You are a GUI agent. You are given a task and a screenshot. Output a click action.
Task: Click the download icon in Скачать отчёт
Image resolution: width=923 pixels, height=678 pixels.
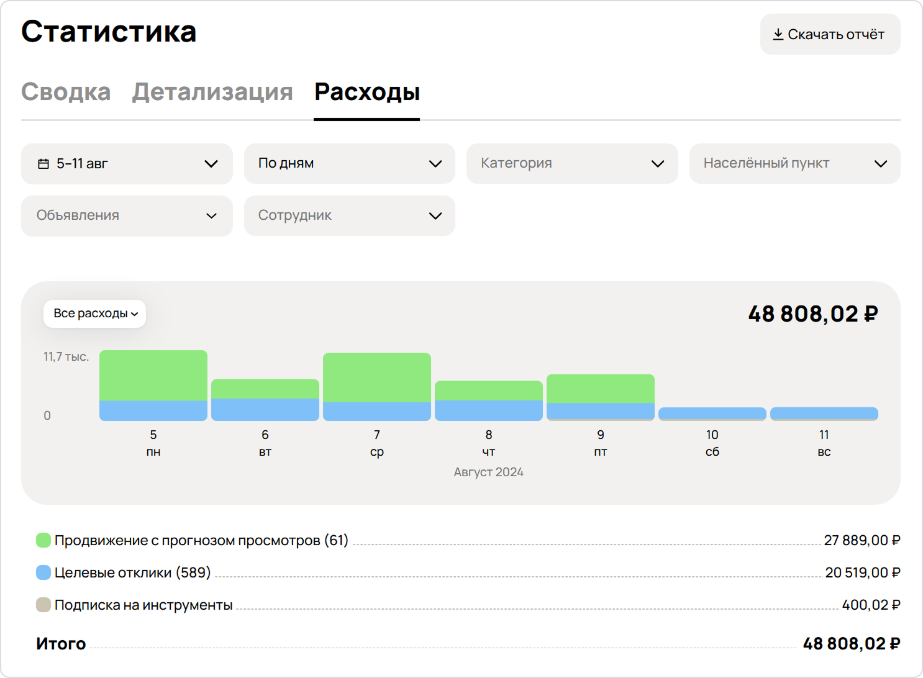[x=778, y=34]
